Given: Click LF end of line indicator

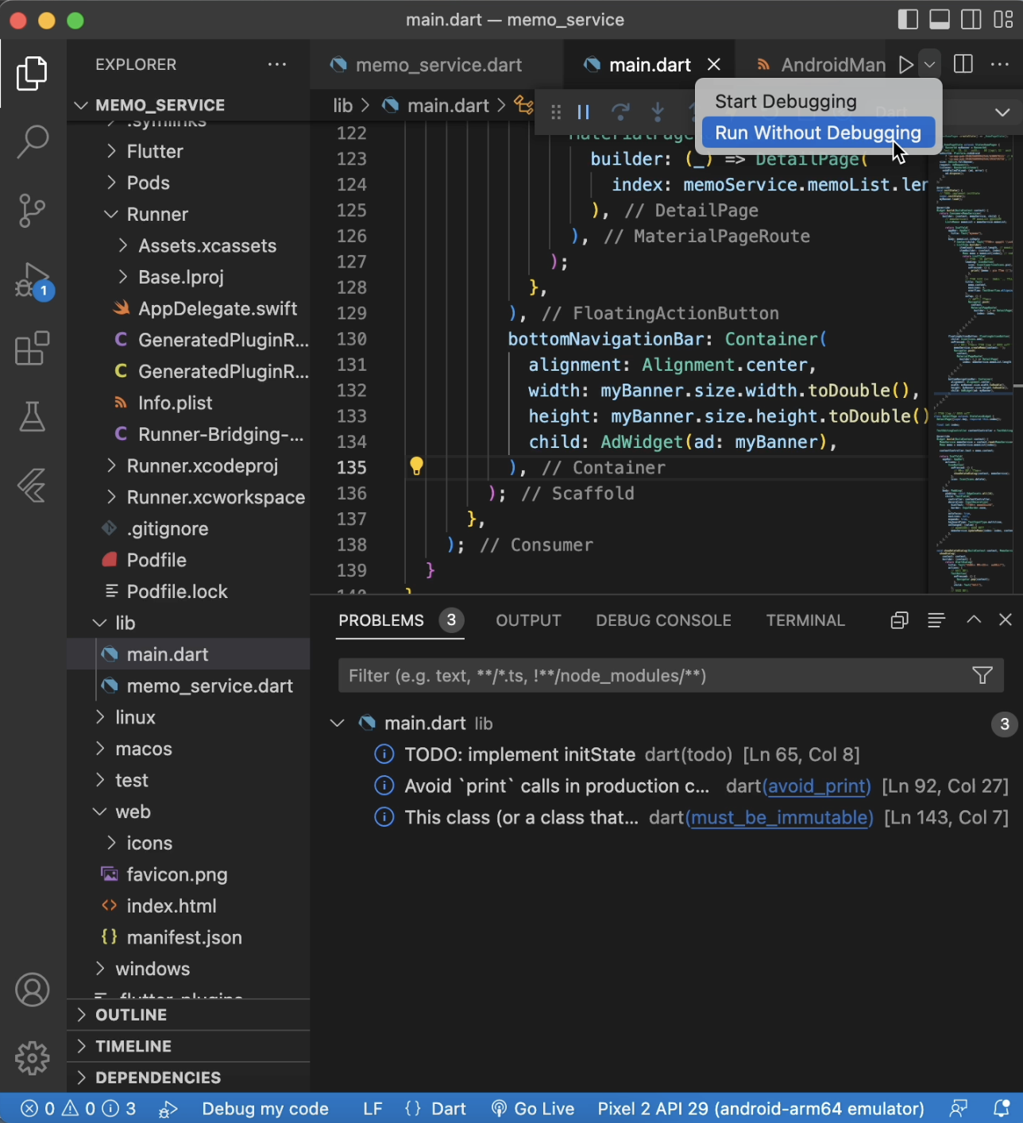Looking at the screenshot, I should (373, 1108).
